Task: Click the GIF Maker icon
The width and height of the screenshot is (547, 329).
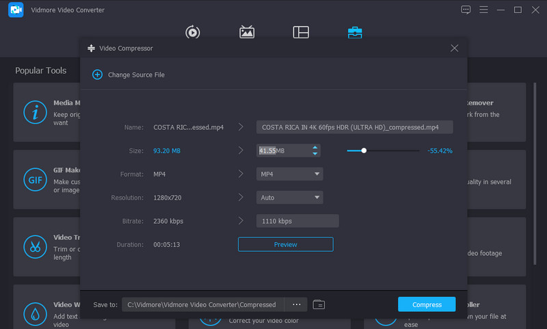Action: pyautogui.click(x=34, y=180)
